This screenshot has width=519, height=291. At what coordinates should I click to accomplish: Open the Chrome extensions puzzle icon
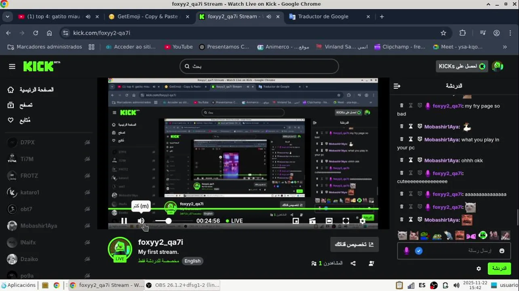point(463,33)
